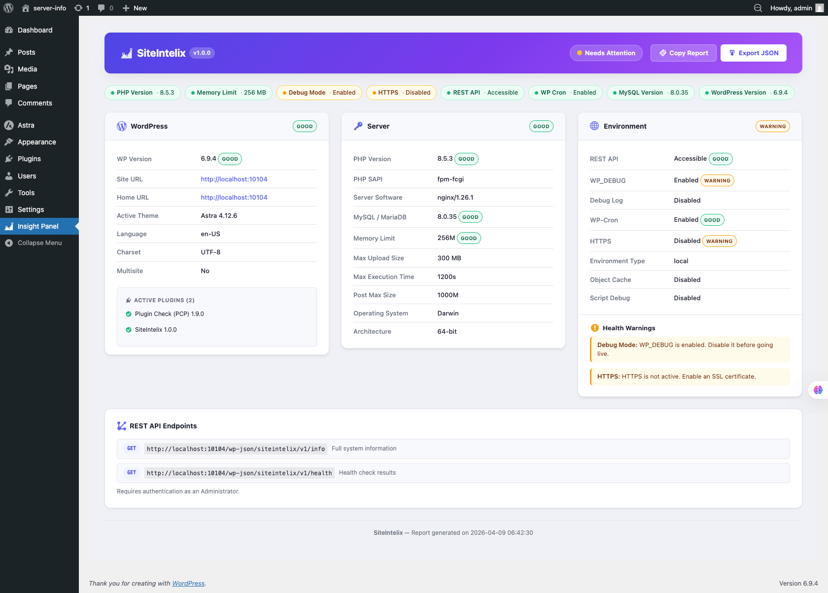This screenshot has width=828, height=593.
Task: Click the Media sidebar icon
Action: 9,69
